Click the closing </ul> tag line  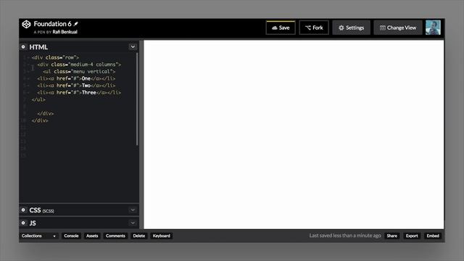click(38, 99)
